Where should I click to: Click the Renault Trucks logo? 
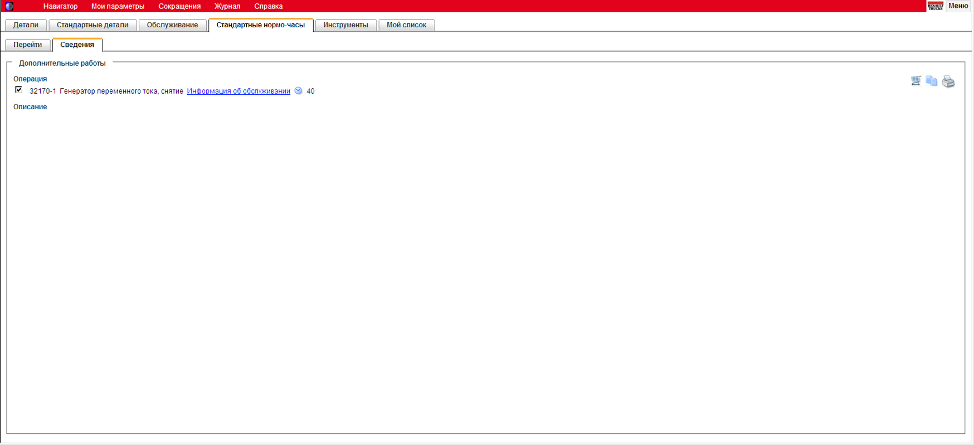[935, 6]
